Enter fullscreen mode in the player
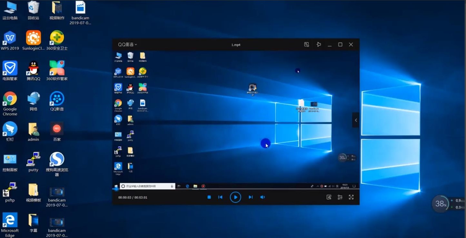Image resolution: width=466 pixels, height=238 pixels. point(351,197)
